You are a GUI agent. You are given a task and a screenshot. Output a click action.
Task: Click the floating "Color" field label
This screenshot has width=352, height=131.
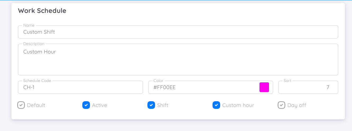tap(158, 81)
